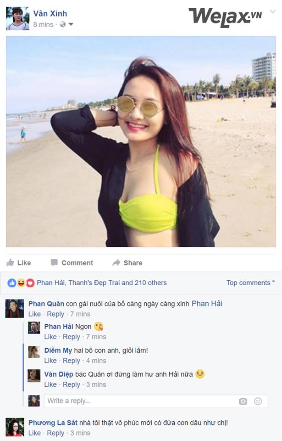Click the Comment speech bubble icon
The height and width of the screenshot is (441, 282).
[54, 263]
